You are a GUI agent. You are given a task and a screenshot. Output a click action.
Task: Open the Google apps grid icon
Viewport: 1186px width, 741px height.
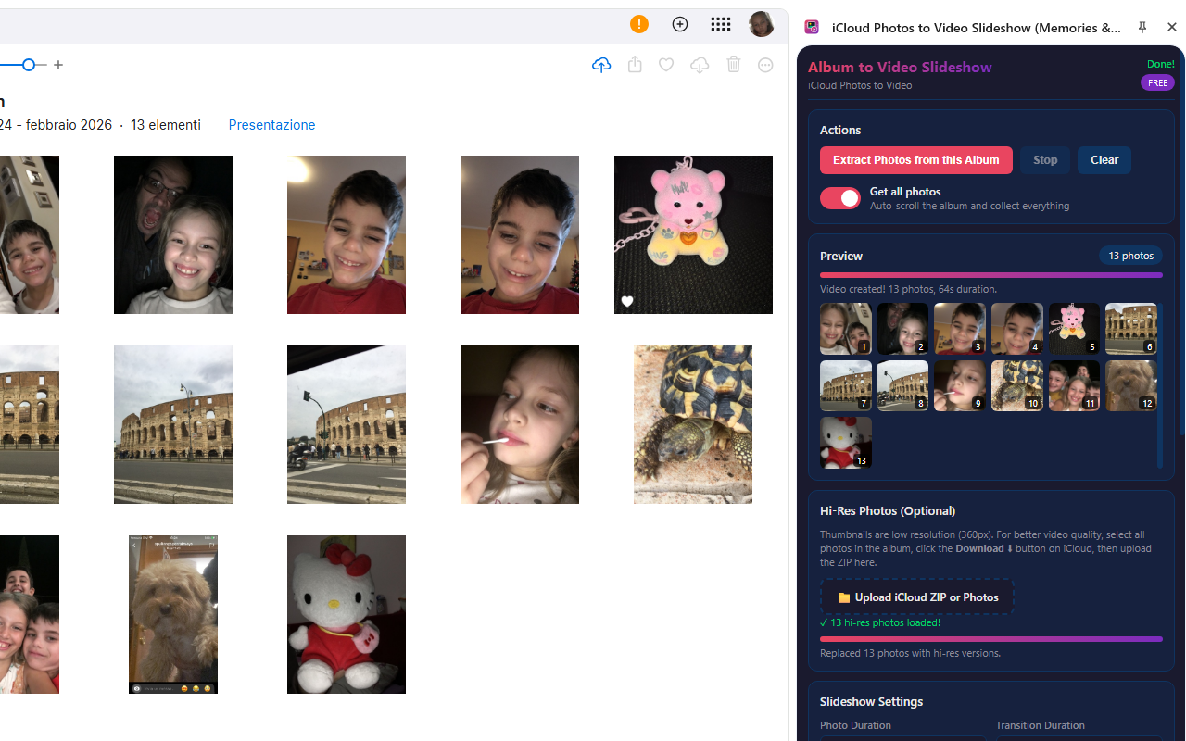tap(721, 24)
